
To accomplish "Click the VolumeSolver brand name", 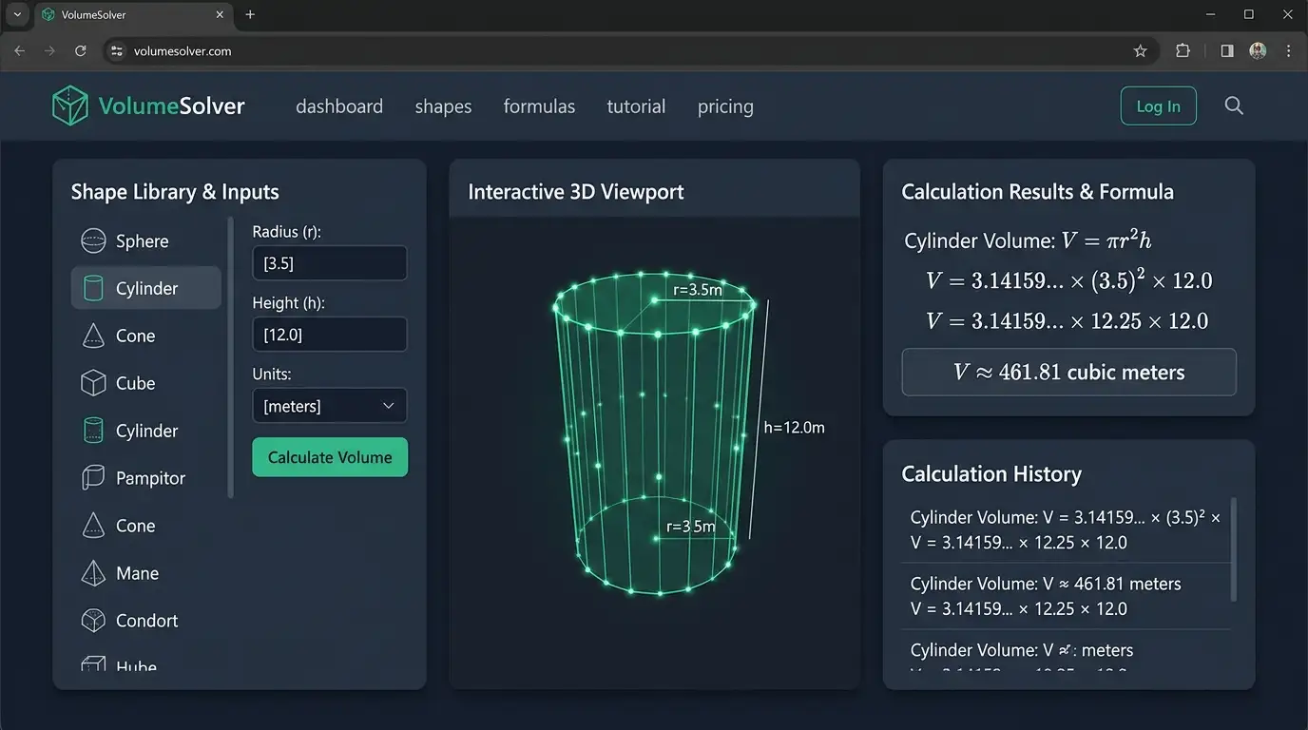I will click(x=171, y=106).
